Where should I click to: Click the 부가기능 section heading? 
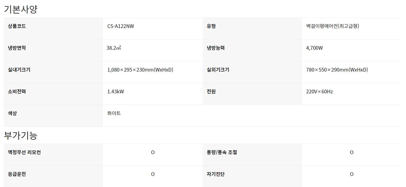21,135
